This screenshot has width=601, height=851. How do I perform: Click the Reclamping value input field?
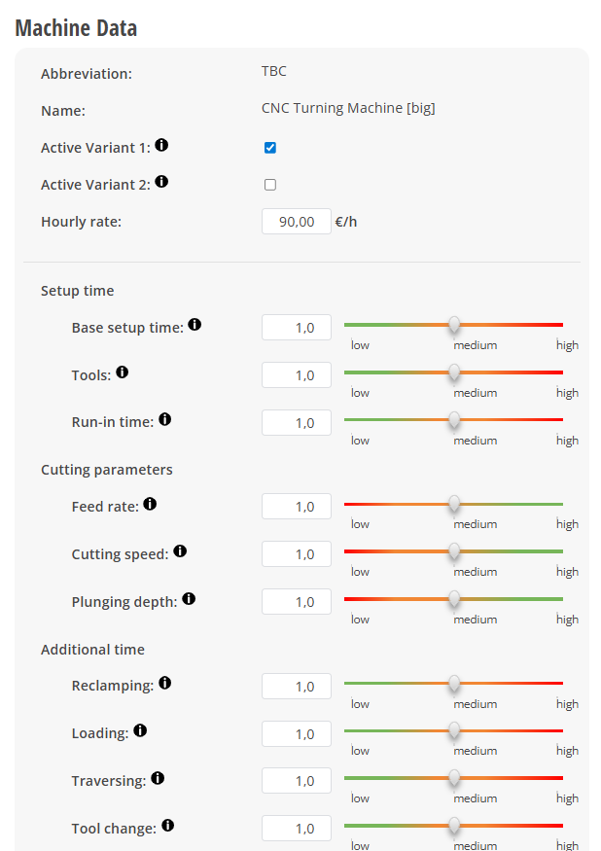point(297,687)
